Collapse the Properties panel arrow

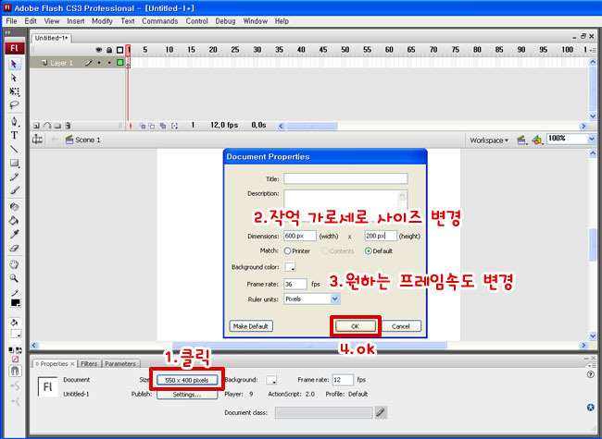click(x=37, y=364)
